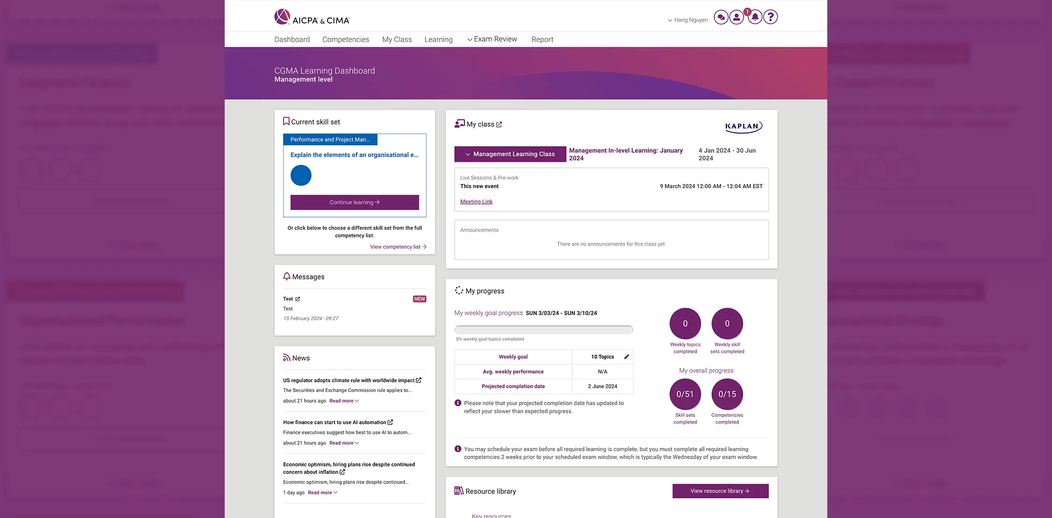Open the notifications bell icon
This screenshot has height=518, width=1052.
[755, 17]
